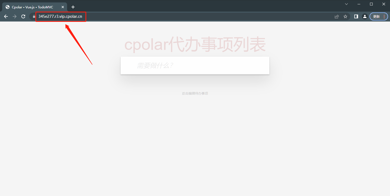Focus the 需要做什么 todo input box
Viewport: 390px width, 196px height.
195,66
